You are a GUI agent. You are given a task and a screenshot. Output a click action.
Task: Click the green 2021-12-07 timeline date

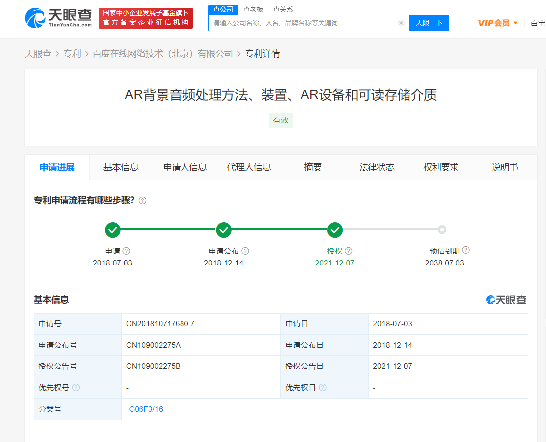pyautogui.click(x=335, y=263)
